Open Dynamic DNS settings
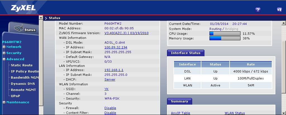This screenshot has width=286, height=115. (23, 84)
